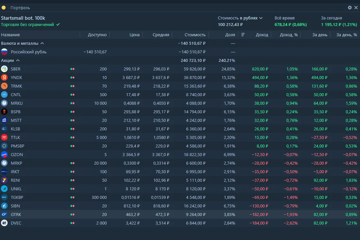Click the SIBN logo icon
The height and width of the screenshot is (240, 360).
[x=4, y=206]
